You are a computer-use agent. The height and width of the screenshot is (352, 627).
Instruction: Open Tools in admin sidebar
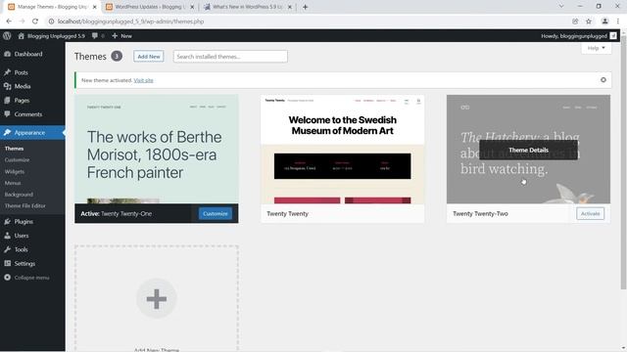tap(21, 249)
